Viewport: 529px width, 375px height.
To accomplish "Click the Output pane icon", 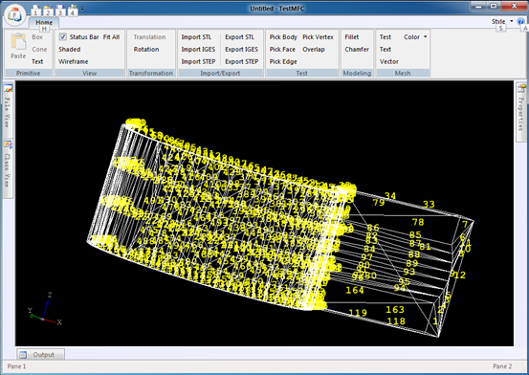I will point(23,354).
